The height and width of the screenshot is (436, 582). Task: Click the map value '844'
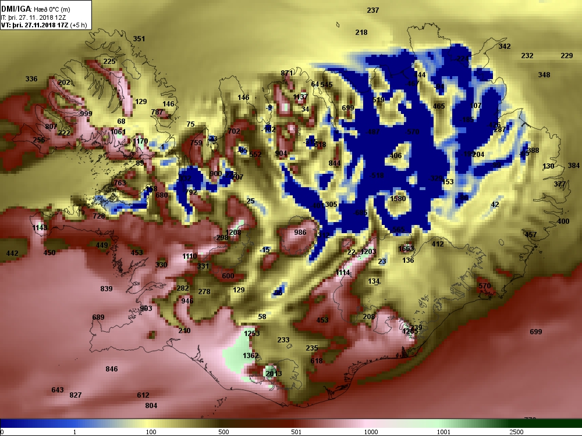tap(335, 163)
